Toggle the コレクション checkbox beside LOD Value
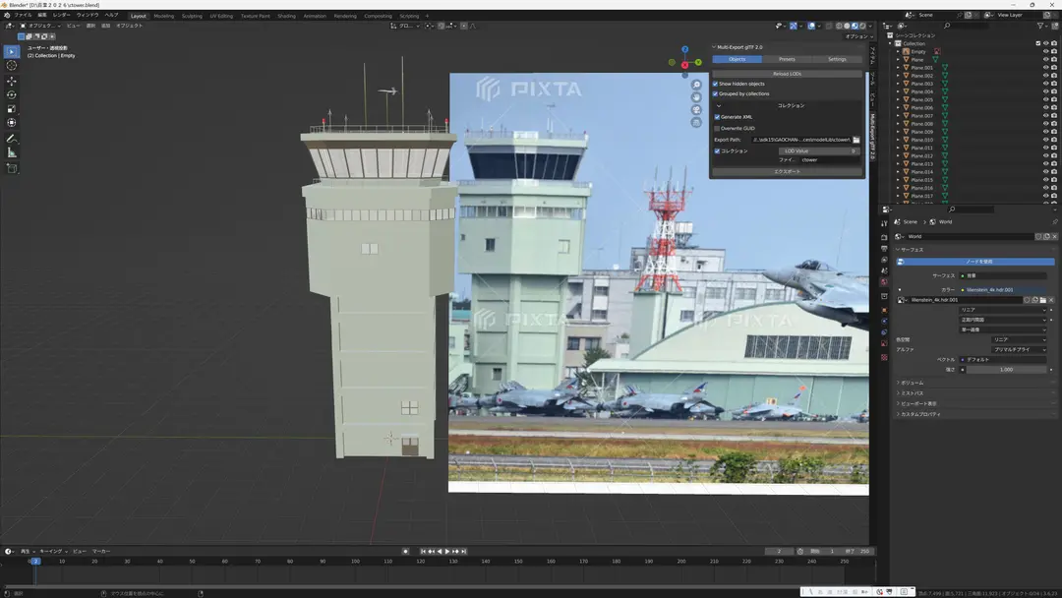The height and width of the screenshot is (598, 1062). 717,151
